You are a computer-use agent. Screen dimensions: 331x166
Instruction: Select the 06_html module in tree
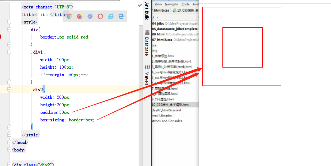(158, 34)
